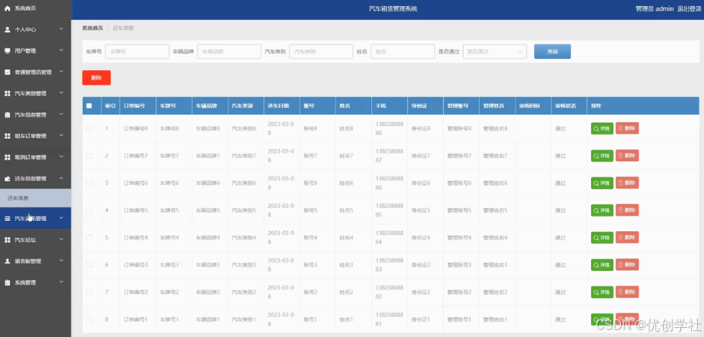This screenshot has height=337, width=704.
Task: Expand 汽车信息管理 using its chevron
Action: coord(62,114)
